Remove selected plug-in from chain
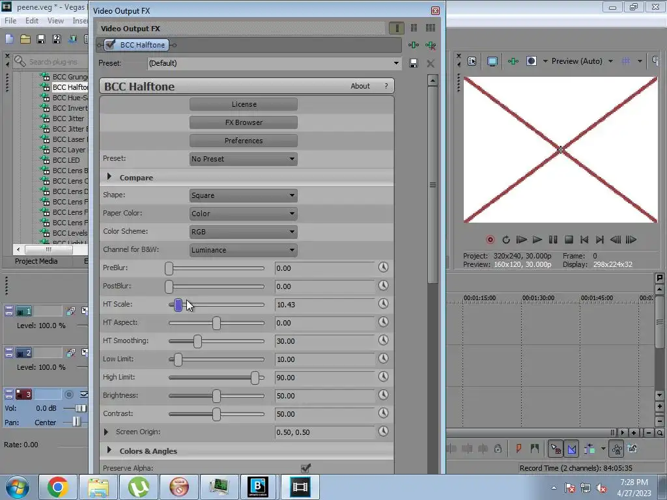Image resolution: width=667 pixels, height=500 pixels. tap(431, 45)
